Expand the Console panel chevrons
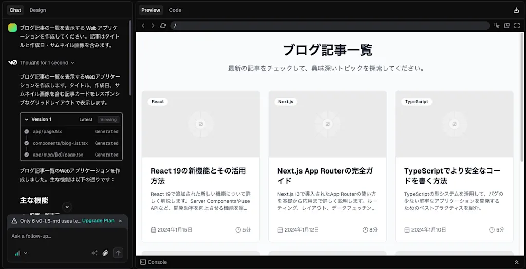The height and width of the screenshot is (269, 526). (517, 262)
